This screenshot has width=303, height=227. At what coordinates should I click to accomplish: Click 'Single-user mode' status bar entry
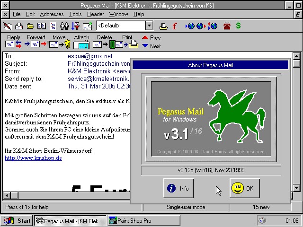(186, 207)
